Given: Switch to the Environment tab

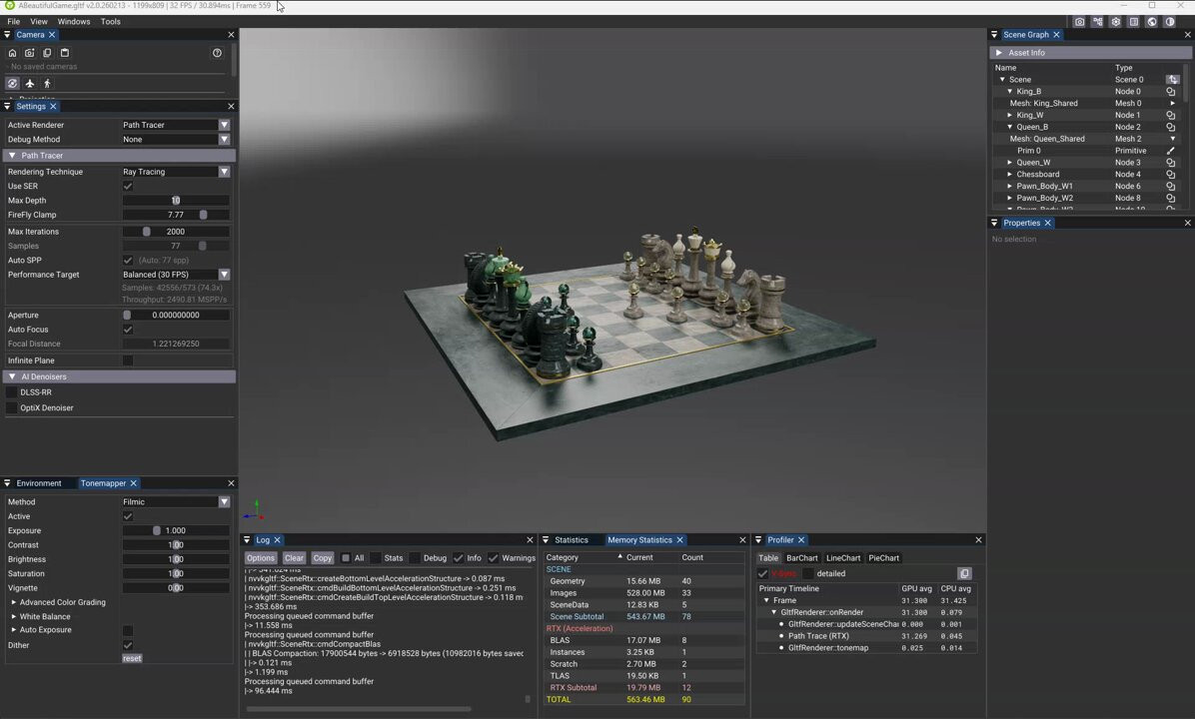Looking at the screenshot, I should (39, 483).
